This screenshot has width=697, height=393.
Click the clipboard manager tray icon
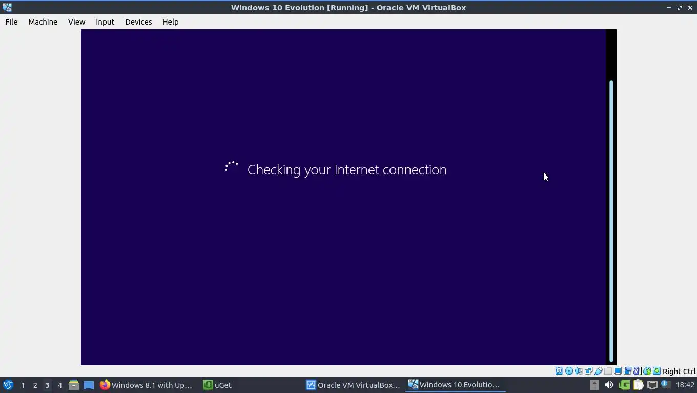(638, 385)
